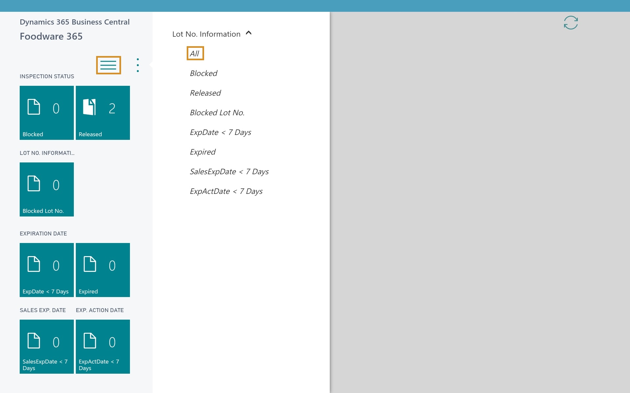Choose SalesExpDate < 7 Days menu entry

[229, 172]
